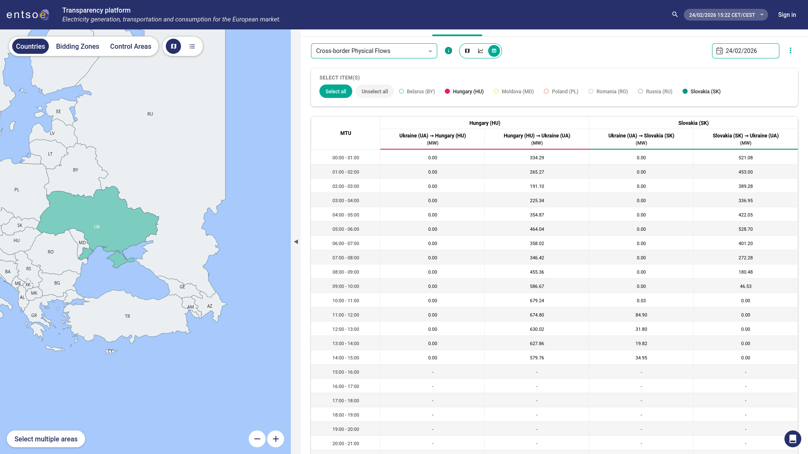Expand the date/time timezone selector
Viewport: 808px width, 454px height.
click(x=726, y=15)
